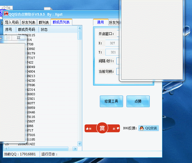
Task: Select the member row ending 61185
Action: (52, 139)
